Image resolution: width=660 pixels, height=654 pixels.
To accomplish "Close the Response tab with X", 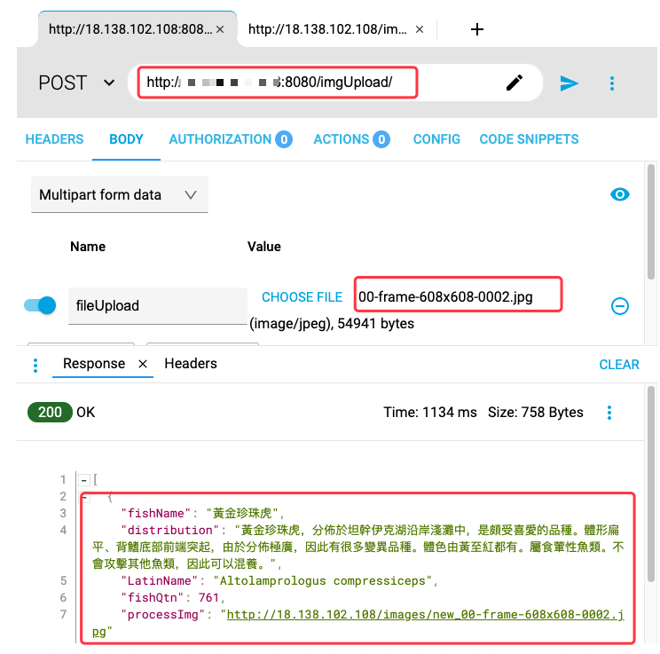I will 143,364.
